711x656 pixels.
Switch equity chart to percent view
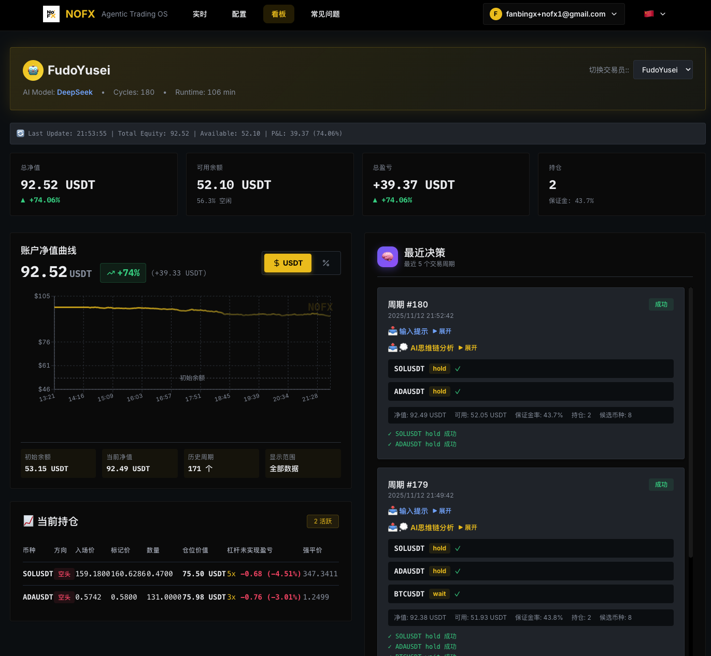point(326,263)
